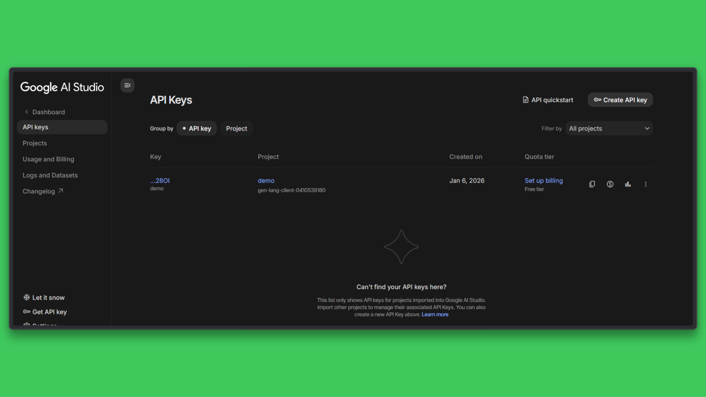Open usage chart icon for the key
The image size is (706, 397).
tap(628, 184)
